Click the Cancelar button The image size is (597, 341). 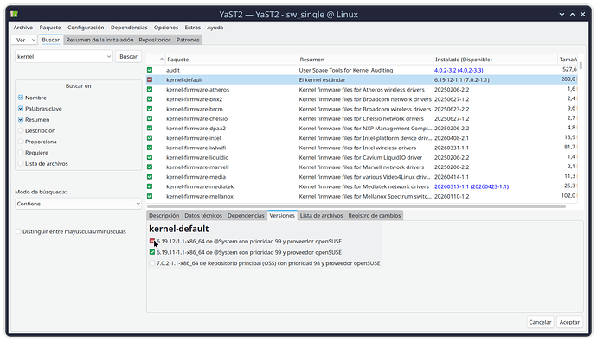[x=540, y=322]
